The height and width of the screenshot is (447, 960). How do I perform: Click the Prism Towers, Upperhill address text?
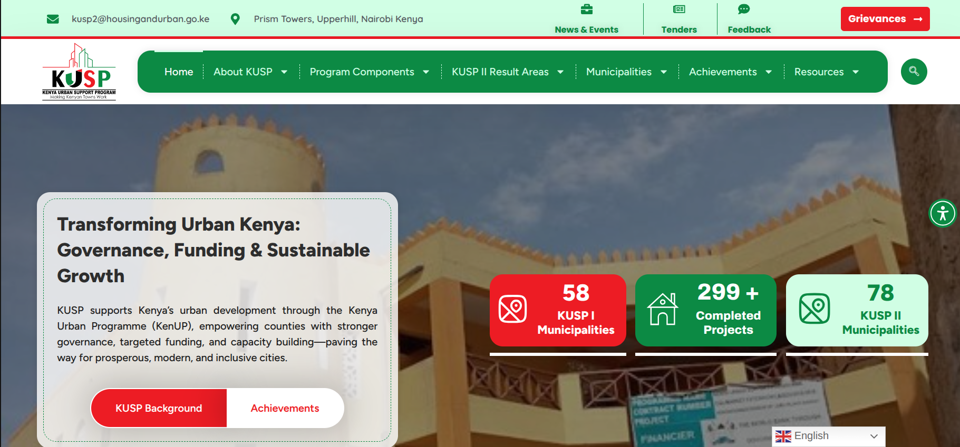coord(338,19)
